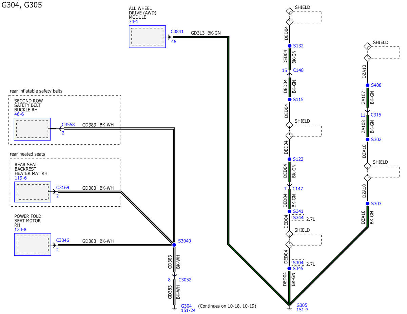The height and width of the screenshot is (314, 407).
Task: Open page reference 46-6
Action: click(x=19, y=114)
